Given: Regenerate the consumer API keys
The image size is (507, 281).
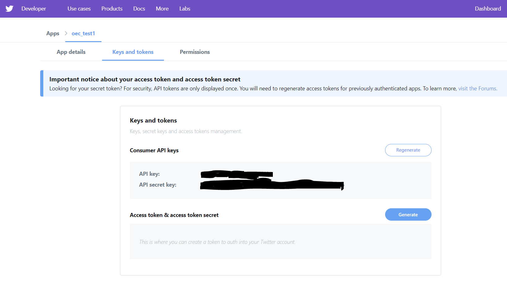Looking at the screenshot, I should click(x=408, y=150).
